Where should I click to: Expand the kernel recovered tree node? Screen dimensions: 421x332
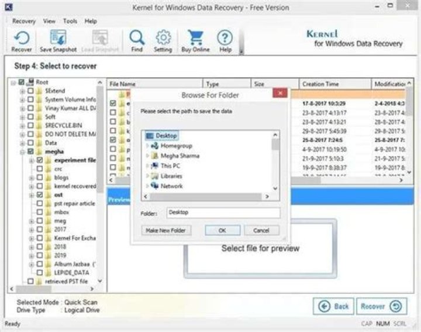pos(32,187)
